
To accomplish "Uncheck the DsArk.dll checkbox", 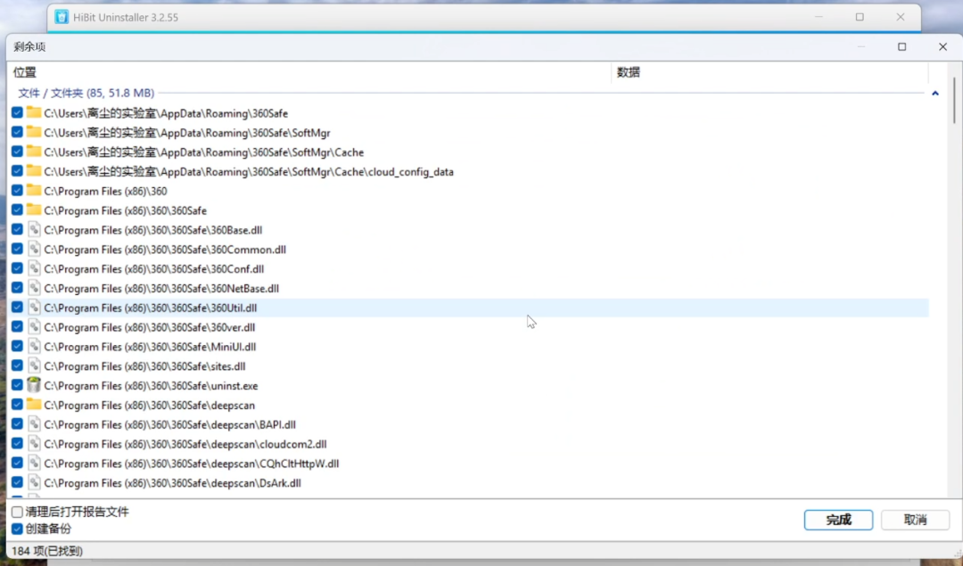I will (17, 482).
